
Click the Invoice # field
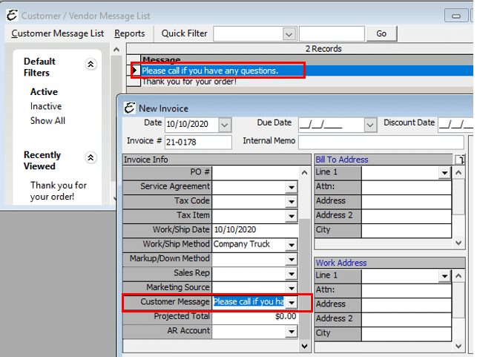click(x=198, y=142)
